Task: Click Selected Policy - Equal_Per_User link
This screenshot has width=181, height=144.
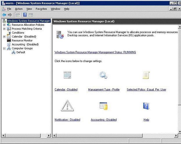Action: [x=146, y=90]
